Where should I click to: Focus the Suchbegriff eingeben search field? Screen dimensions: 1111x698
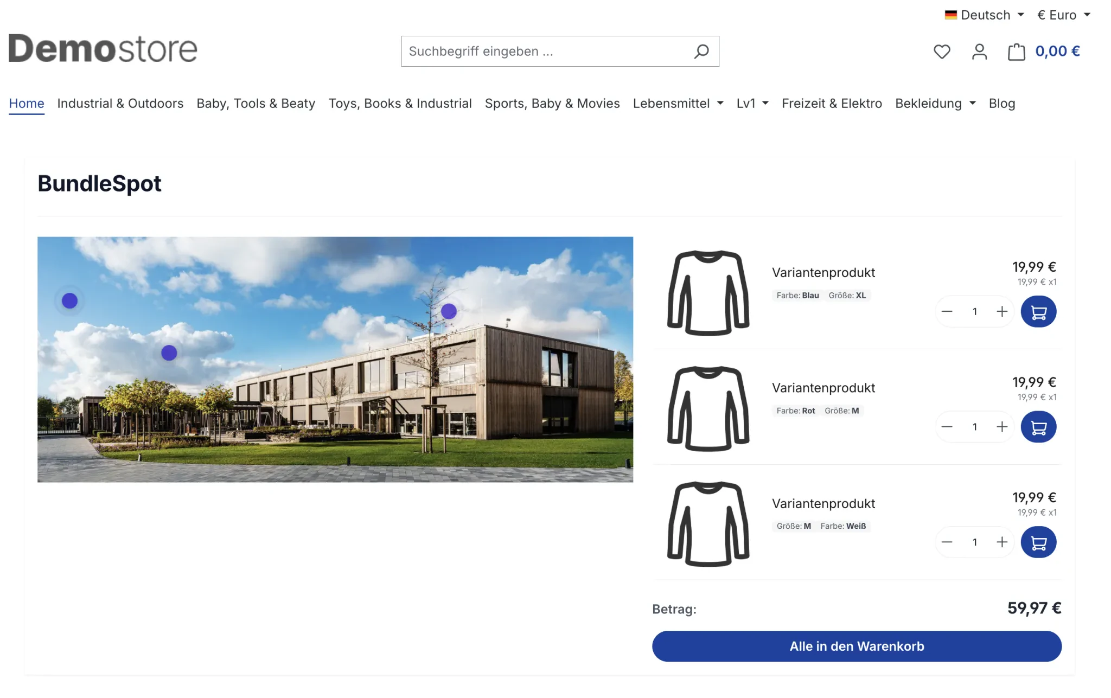(x=545, y=52)
